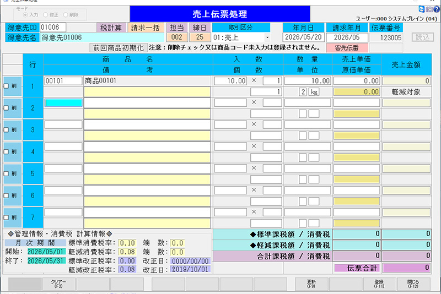Click row 1 product code 00101
The height and width of the screenshot is (294, 441).
(x=63, y=81)
